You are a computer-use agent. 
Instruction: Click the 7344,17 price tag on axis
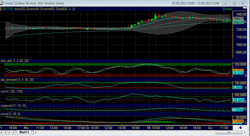point(238,19)
